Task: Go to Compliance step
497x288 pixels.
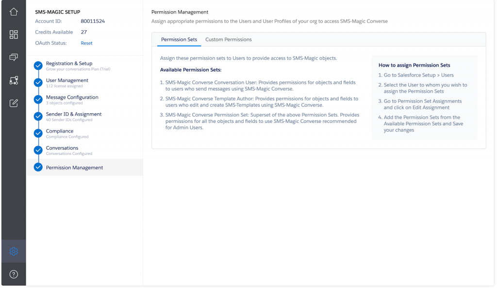Action: tap(60, 131)
